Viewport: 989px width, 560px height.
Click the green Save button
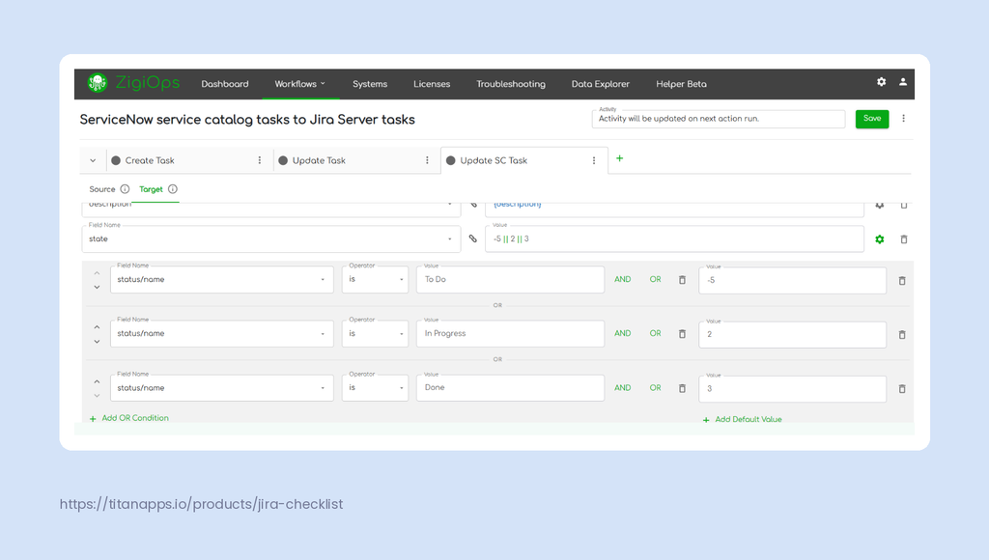[872, 119]
